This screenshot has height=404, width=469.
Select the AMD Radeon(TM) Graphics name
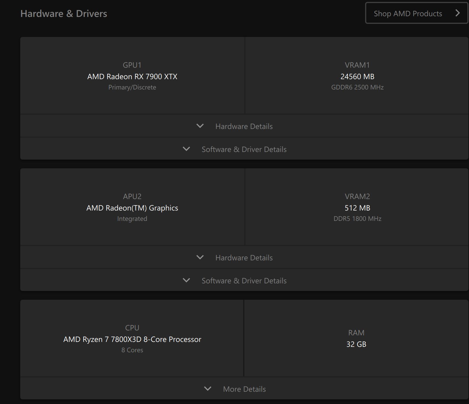(132, 208)
